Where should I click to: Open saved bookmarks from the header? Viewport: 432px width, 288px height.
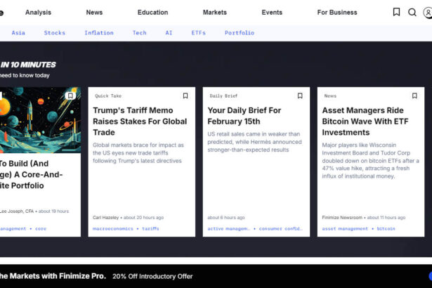pyautogui.click(x=396, y=12)
